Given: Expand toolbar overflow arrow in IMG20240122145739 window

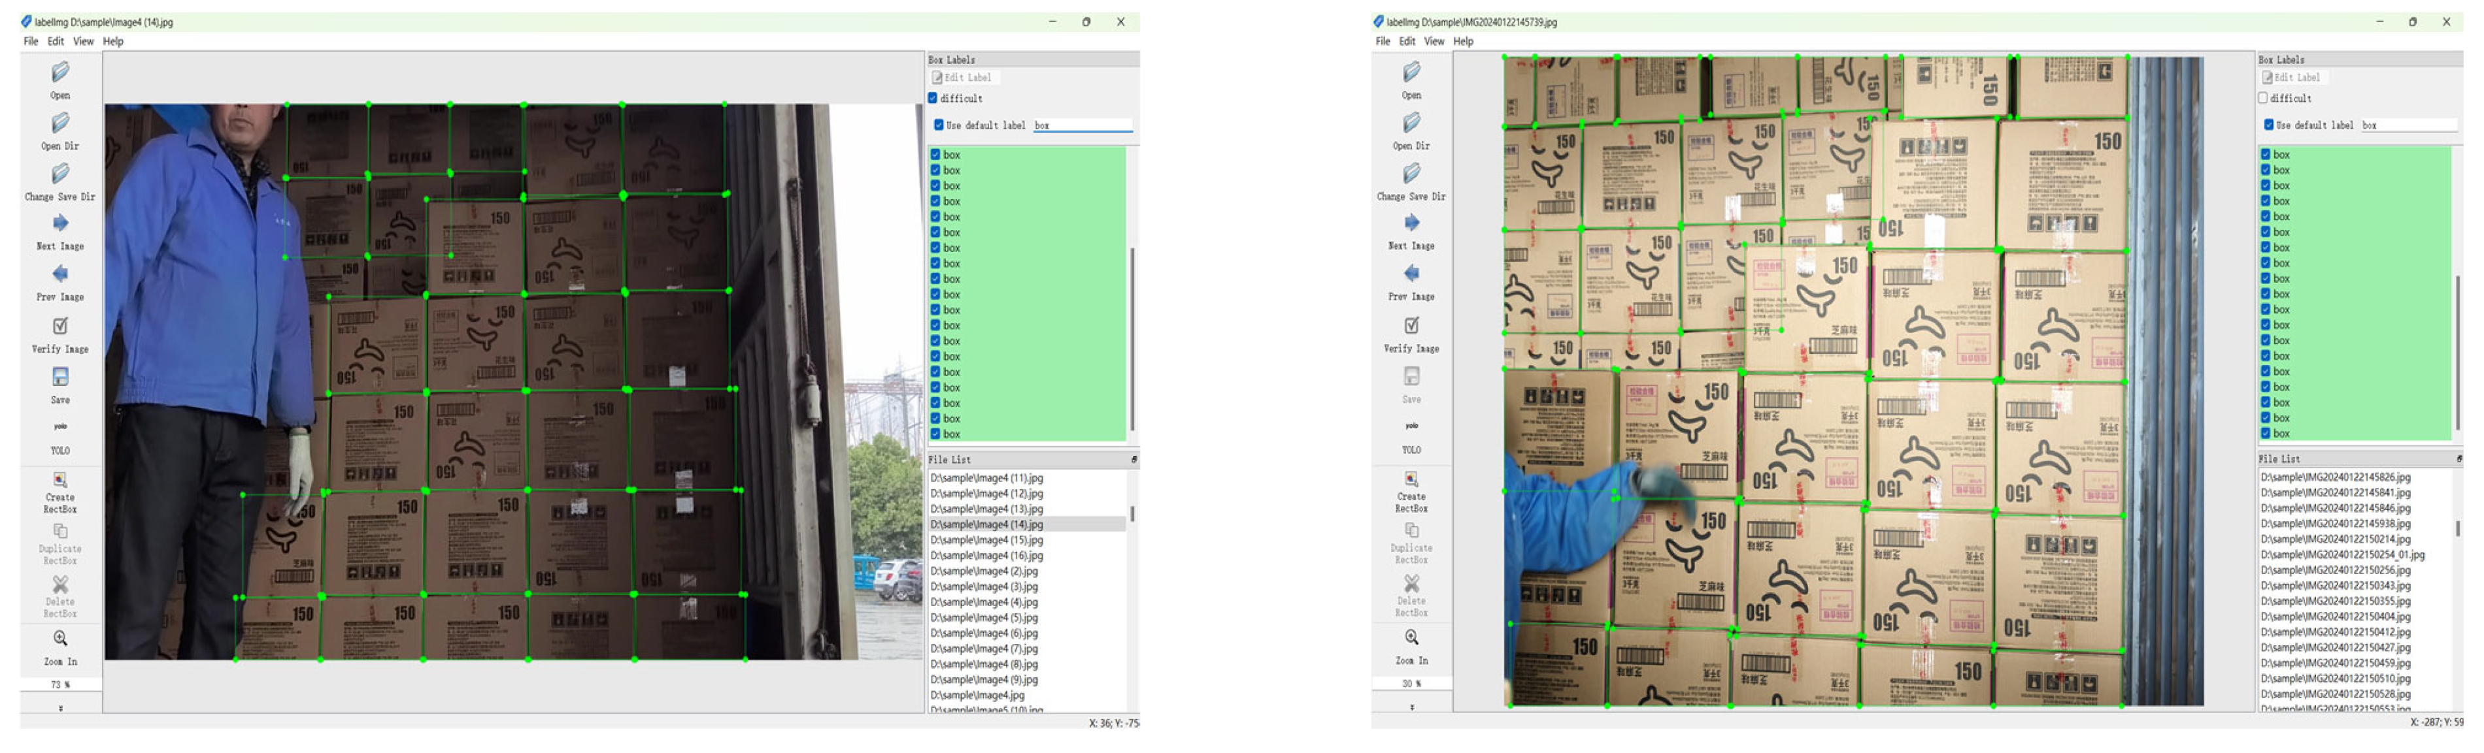Looking at the screenshot, I should click(1413, 708).
